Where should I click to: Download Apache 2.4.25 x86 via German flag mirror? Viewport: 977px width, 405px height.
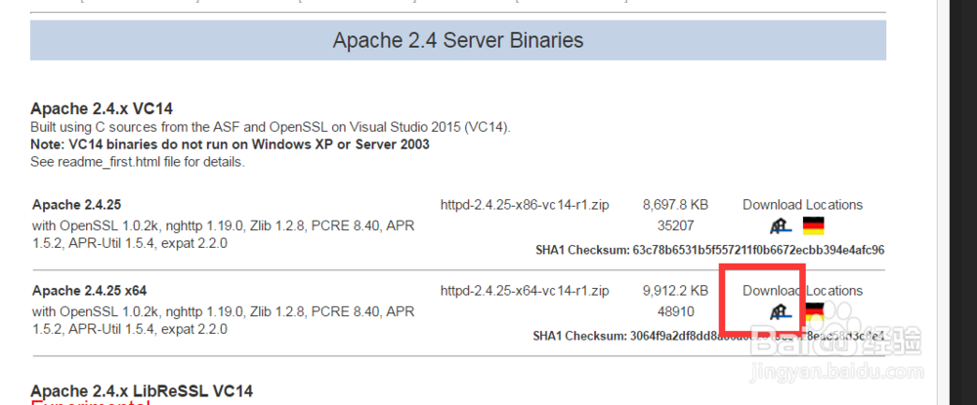click(x=813, y=225)
